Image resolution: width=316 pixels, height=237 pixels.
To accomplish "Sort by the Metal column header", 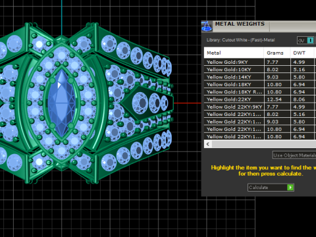I will [234, 53].
